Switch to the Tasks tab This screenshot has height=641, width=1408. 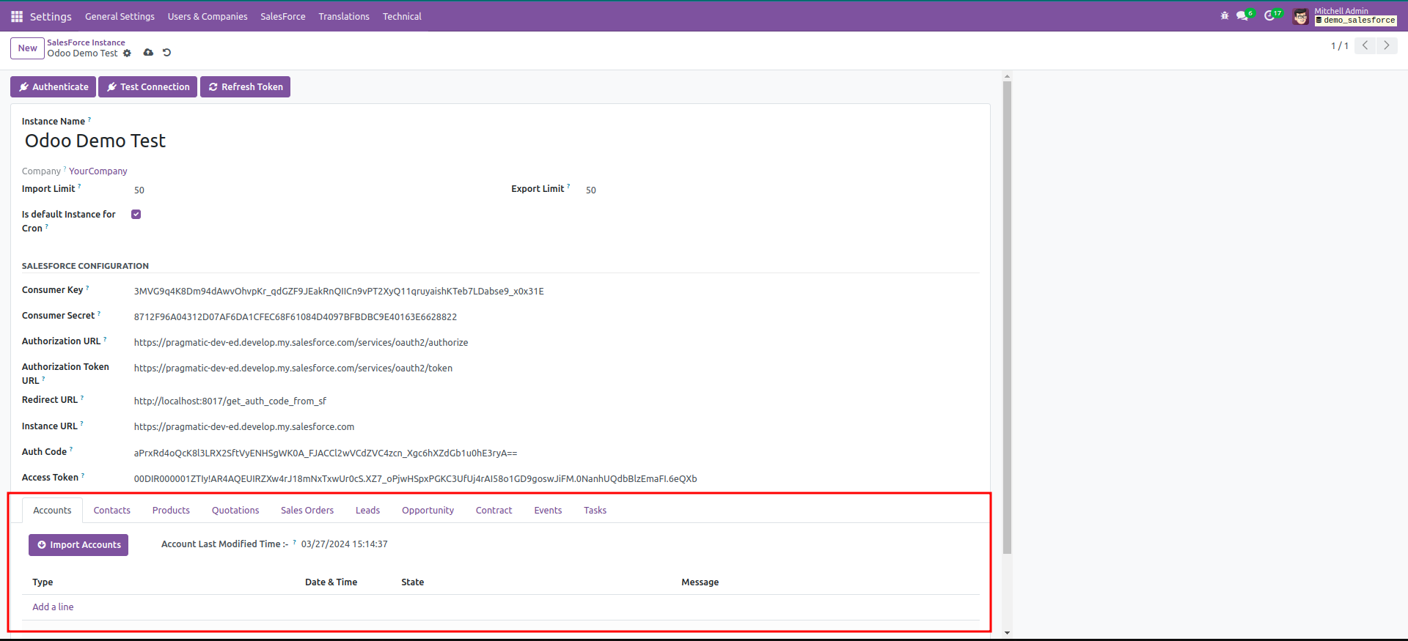pos(595,511)
